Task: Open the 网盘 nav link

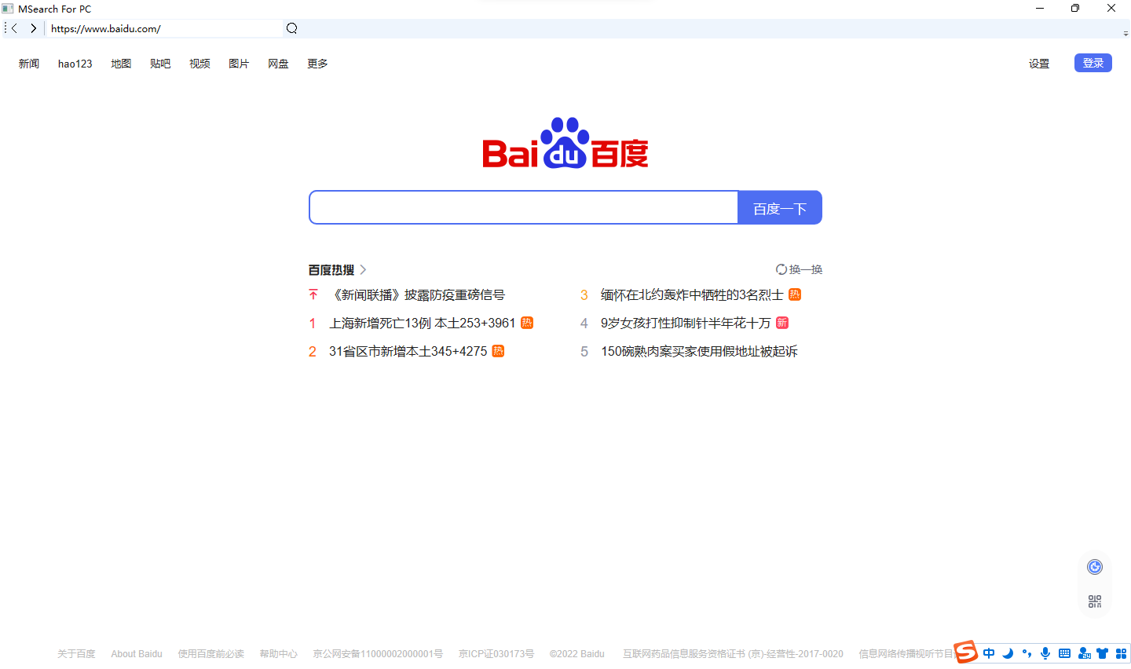Action: (x=278, y=64)
